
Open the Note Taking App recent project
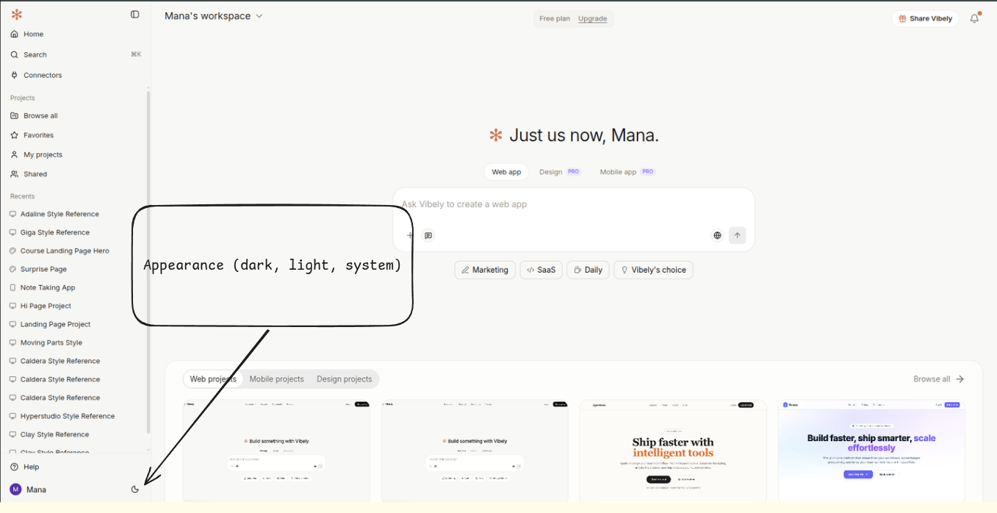[x=48, y=288]
